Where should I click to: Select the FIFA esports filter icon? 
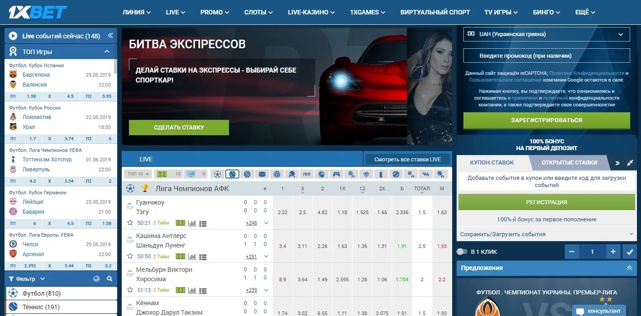point(307,174)
